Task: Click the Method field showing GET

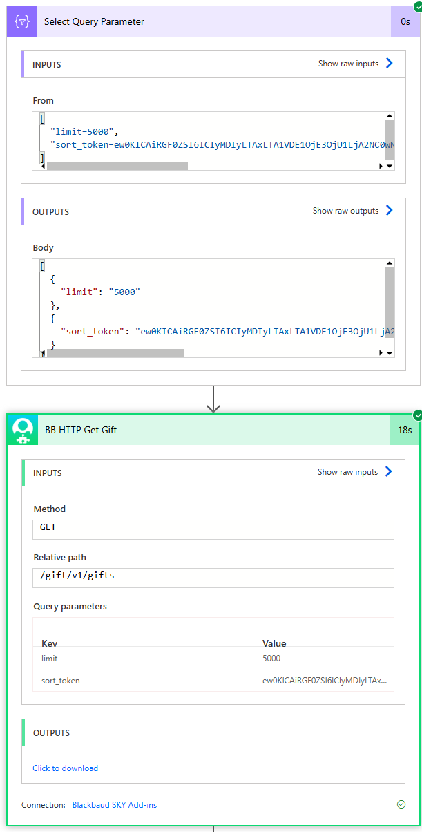Action: 213,529
